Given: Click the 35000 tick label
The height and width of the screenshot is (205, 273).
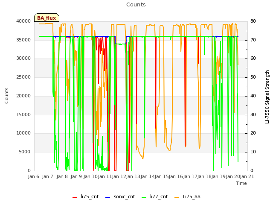Looking at the screenshot, I should (x=23, y=40).
